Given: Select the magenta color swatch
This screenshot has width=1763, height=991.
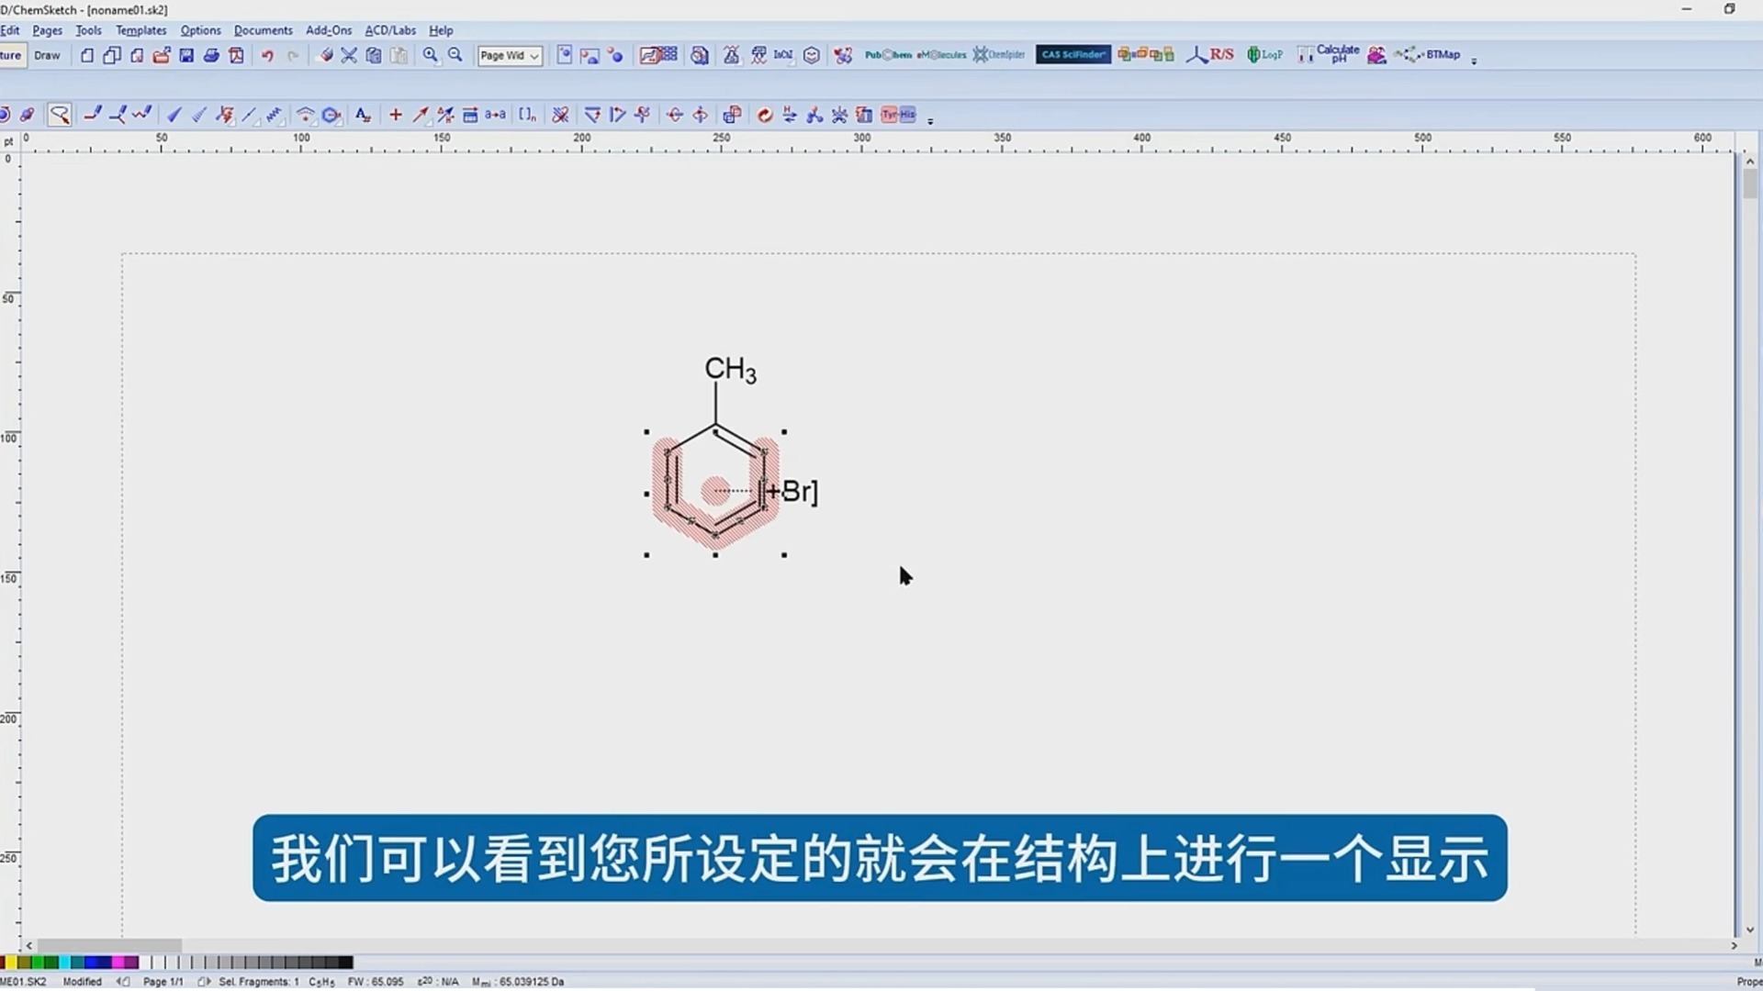Looking at the screenshot, I should tap(118, 963).
